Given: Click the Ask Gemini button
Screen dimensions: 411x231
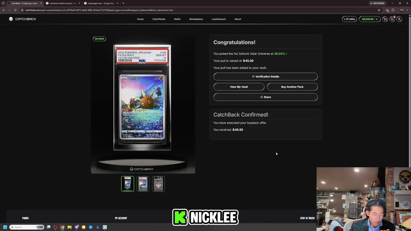Looking at the screenshot, I should pos(377,3).
